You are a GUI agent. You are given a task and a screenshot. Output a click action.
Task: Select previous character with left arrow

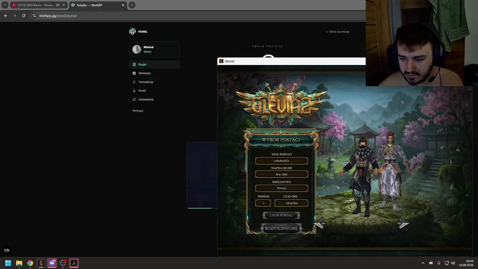tap(319, 223)
